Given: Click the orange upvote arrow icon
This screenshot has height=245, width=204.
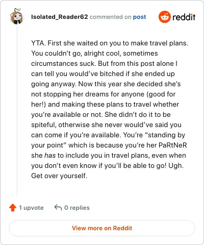Looking at the screenshot, I should tap(13, 208).
